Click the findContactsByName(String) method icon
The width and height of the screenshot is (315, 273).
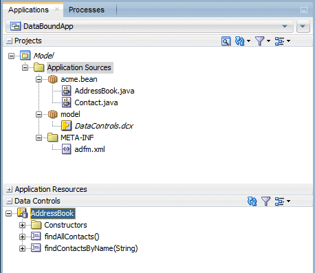click(36, 248)
